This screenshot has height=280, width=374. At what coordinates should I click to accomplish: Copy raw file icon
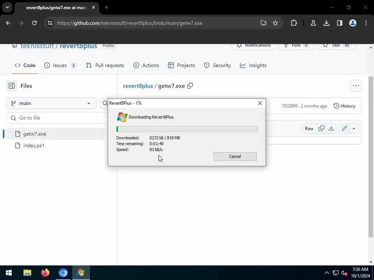(321, 129)
